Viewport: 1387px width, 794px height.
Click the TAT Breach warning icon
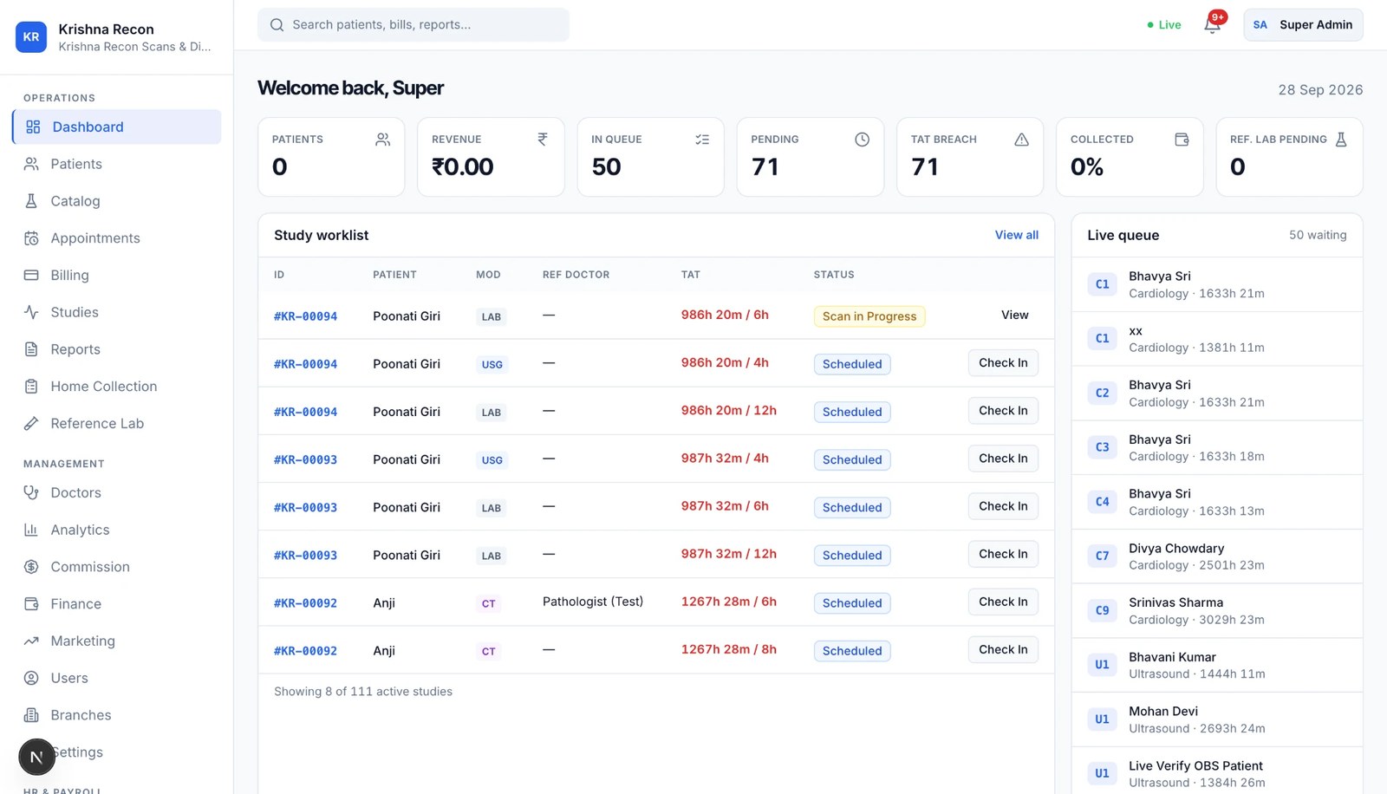[1021, 140]
